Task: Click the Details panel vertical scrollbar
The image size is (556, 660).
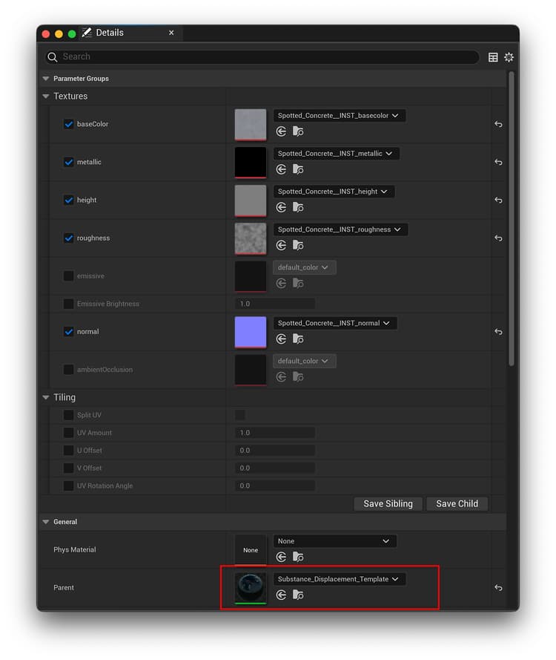Action: point(511,219)
